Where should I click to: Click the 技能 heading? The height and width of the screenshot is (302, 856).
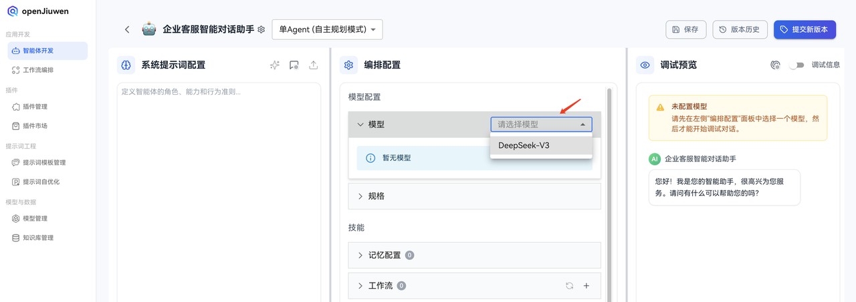pyautogui.click(x=356, y=227)
